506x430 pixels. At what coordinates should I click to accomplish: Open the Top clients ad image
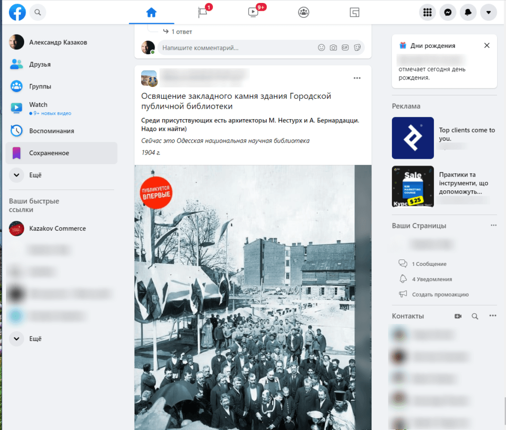[413, 138]
